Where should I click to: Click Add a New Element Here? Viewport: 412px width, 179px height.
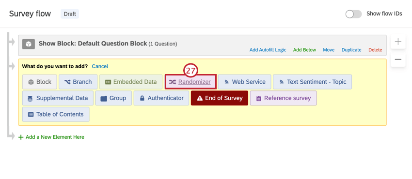click(55, 137)
